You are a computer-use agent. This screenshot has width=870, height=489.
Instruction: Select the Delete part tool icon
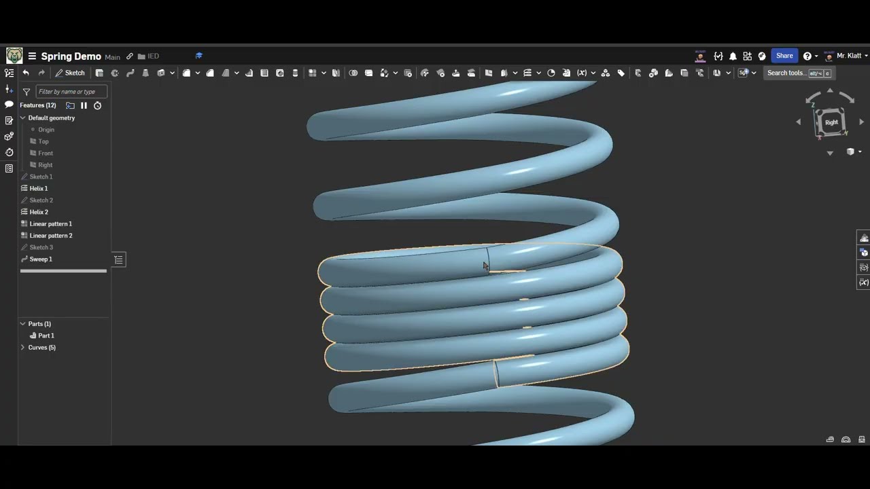click(x=408, y=73)
